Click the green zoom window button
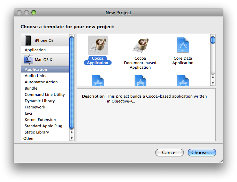Viewport: 237px width, 182px height. click(x=34, y=13)
